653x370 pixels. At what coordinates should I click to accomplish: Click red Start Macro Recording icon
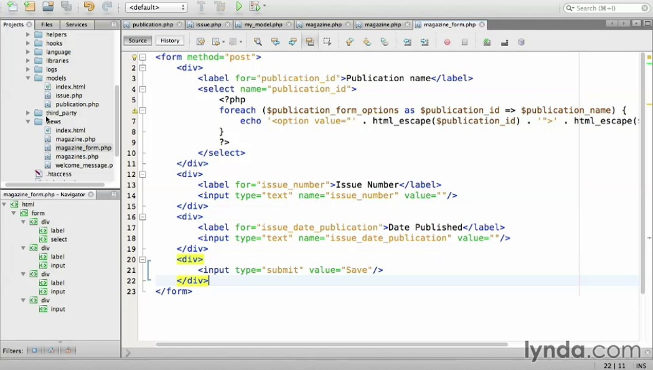447,42
